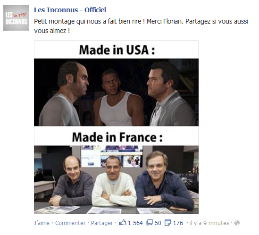Open the video game characters picture
Screen dimensions: 259x235
[x=116, y=92]
